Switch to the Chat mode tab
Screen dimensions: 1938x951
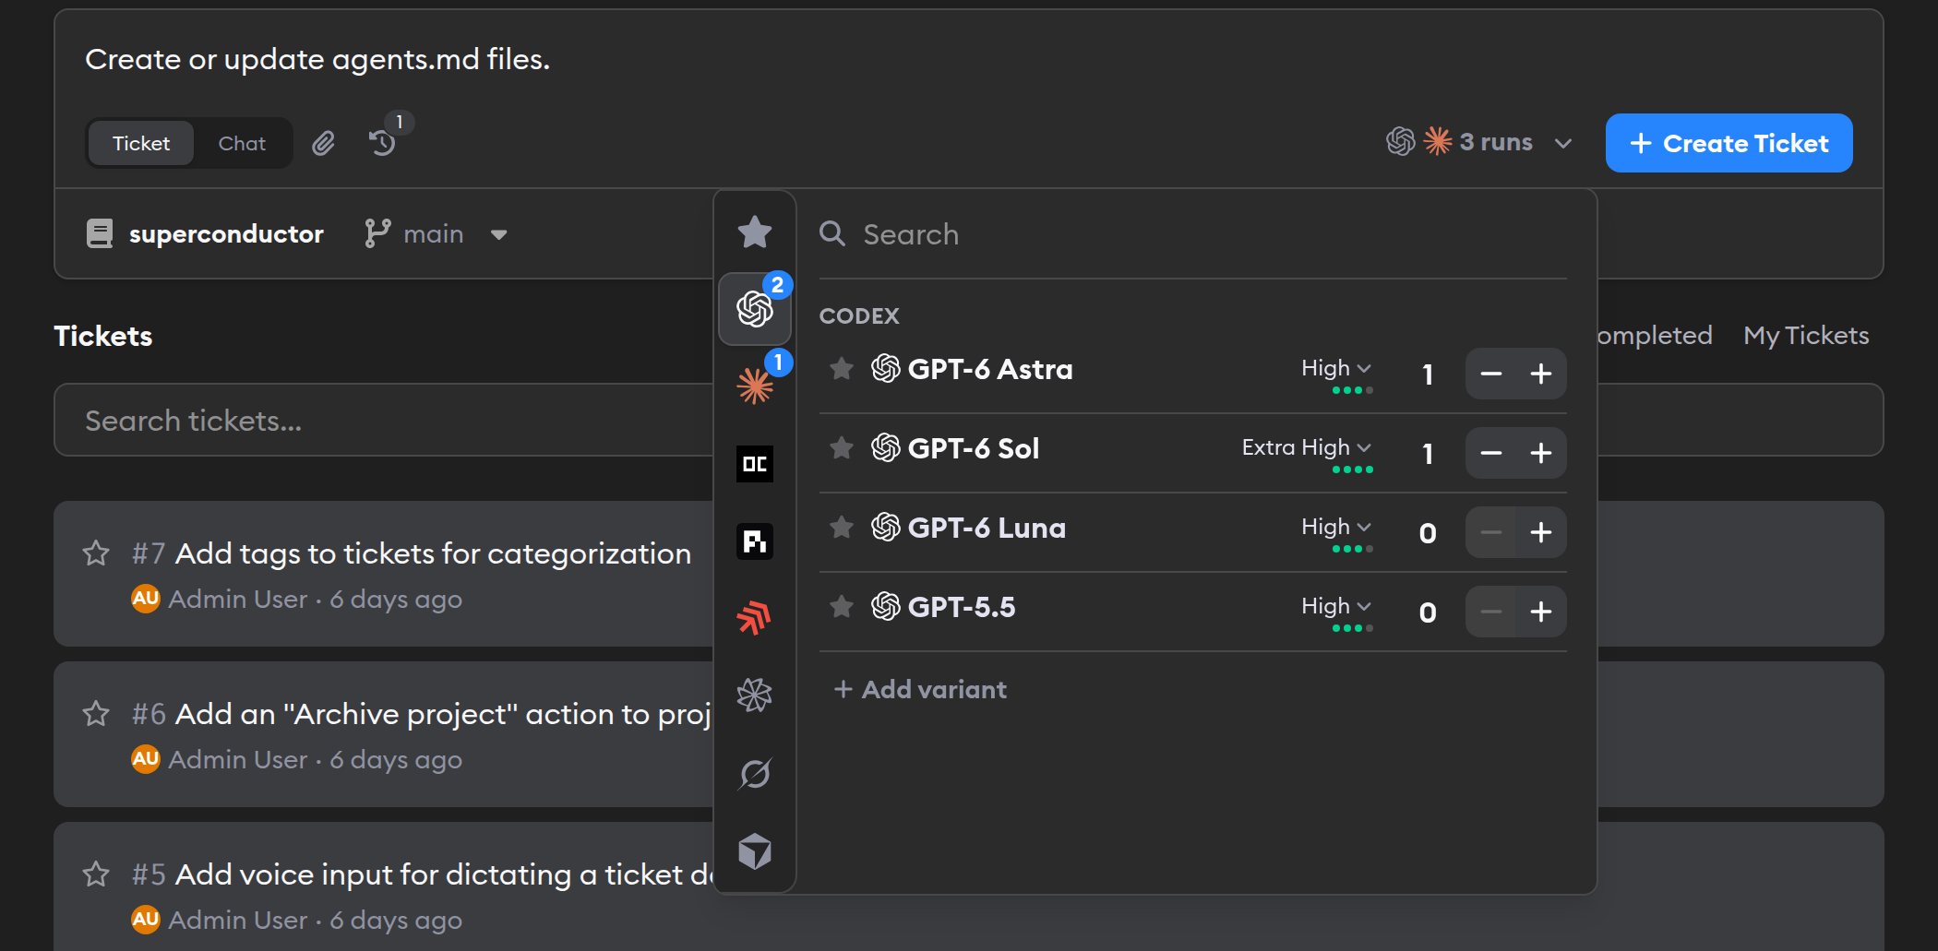tap(242, 143)
